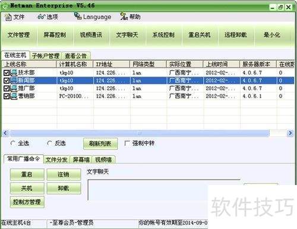This screenshot has height=229, width=297.
Task: Close the Netman Enterprise window
Action: click(x=289, y=8)
